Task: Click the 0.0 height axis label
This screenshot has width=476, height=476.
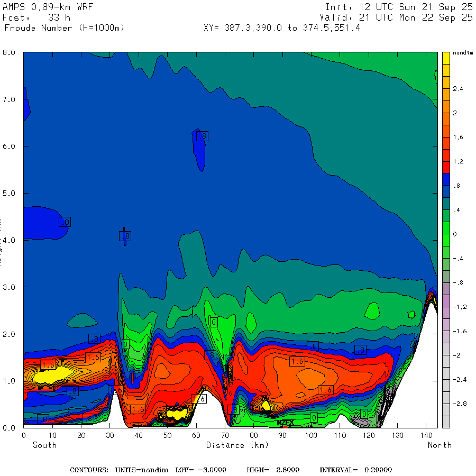Action: pyautogui.click(x=9, y=428)
